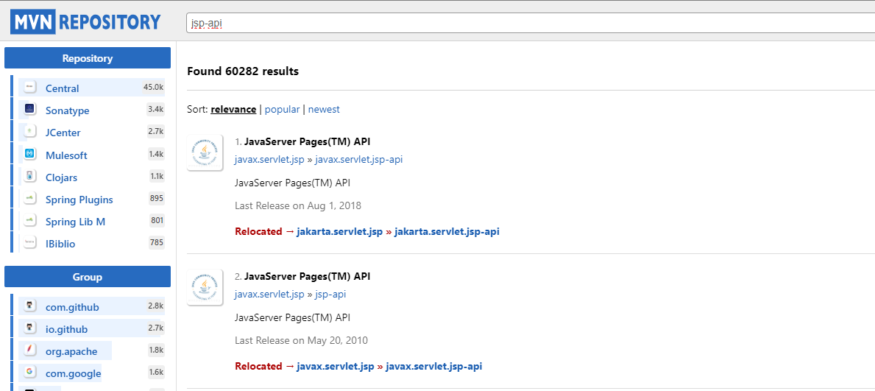Click the com.google group icon
The width and height of the screenshot is (875, 391).
pyautogui.click(x=30, y=373)
